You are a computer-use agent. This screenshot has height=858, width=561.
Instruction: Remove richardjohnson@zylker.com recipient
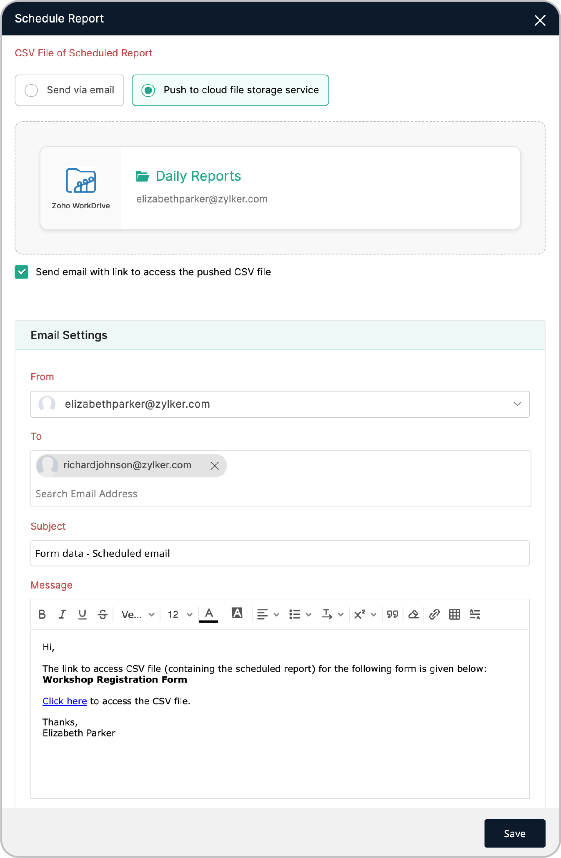[215, 466]
